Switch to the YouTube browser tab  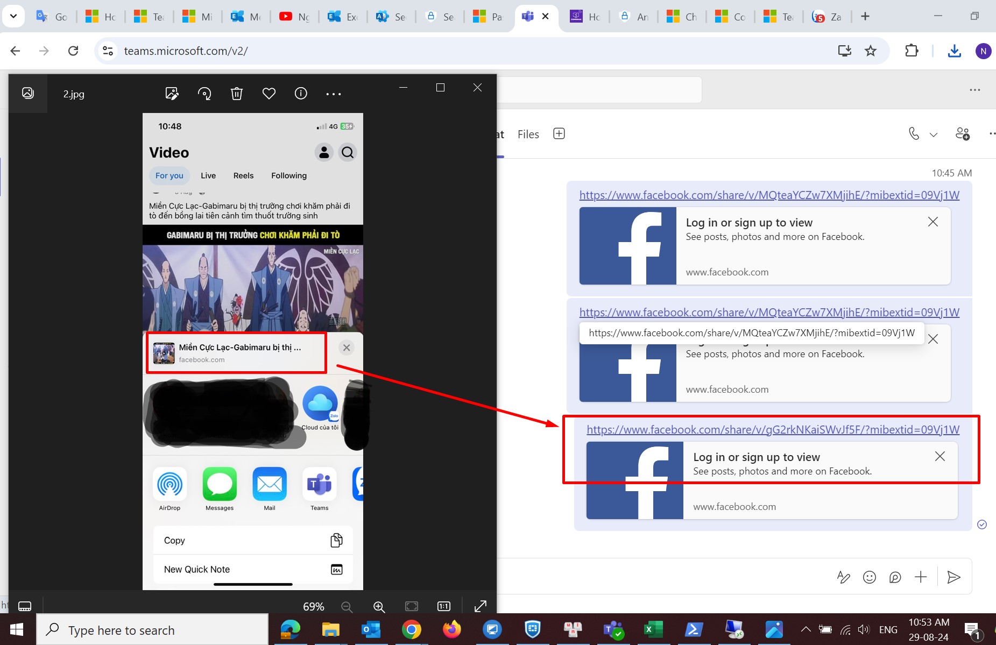point(295,17)
